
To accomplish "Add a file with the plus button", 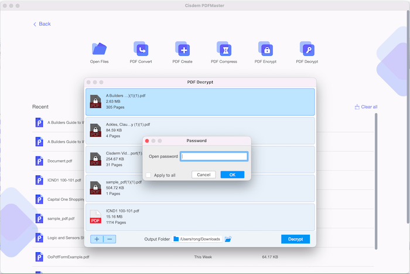I will (97, 239).
